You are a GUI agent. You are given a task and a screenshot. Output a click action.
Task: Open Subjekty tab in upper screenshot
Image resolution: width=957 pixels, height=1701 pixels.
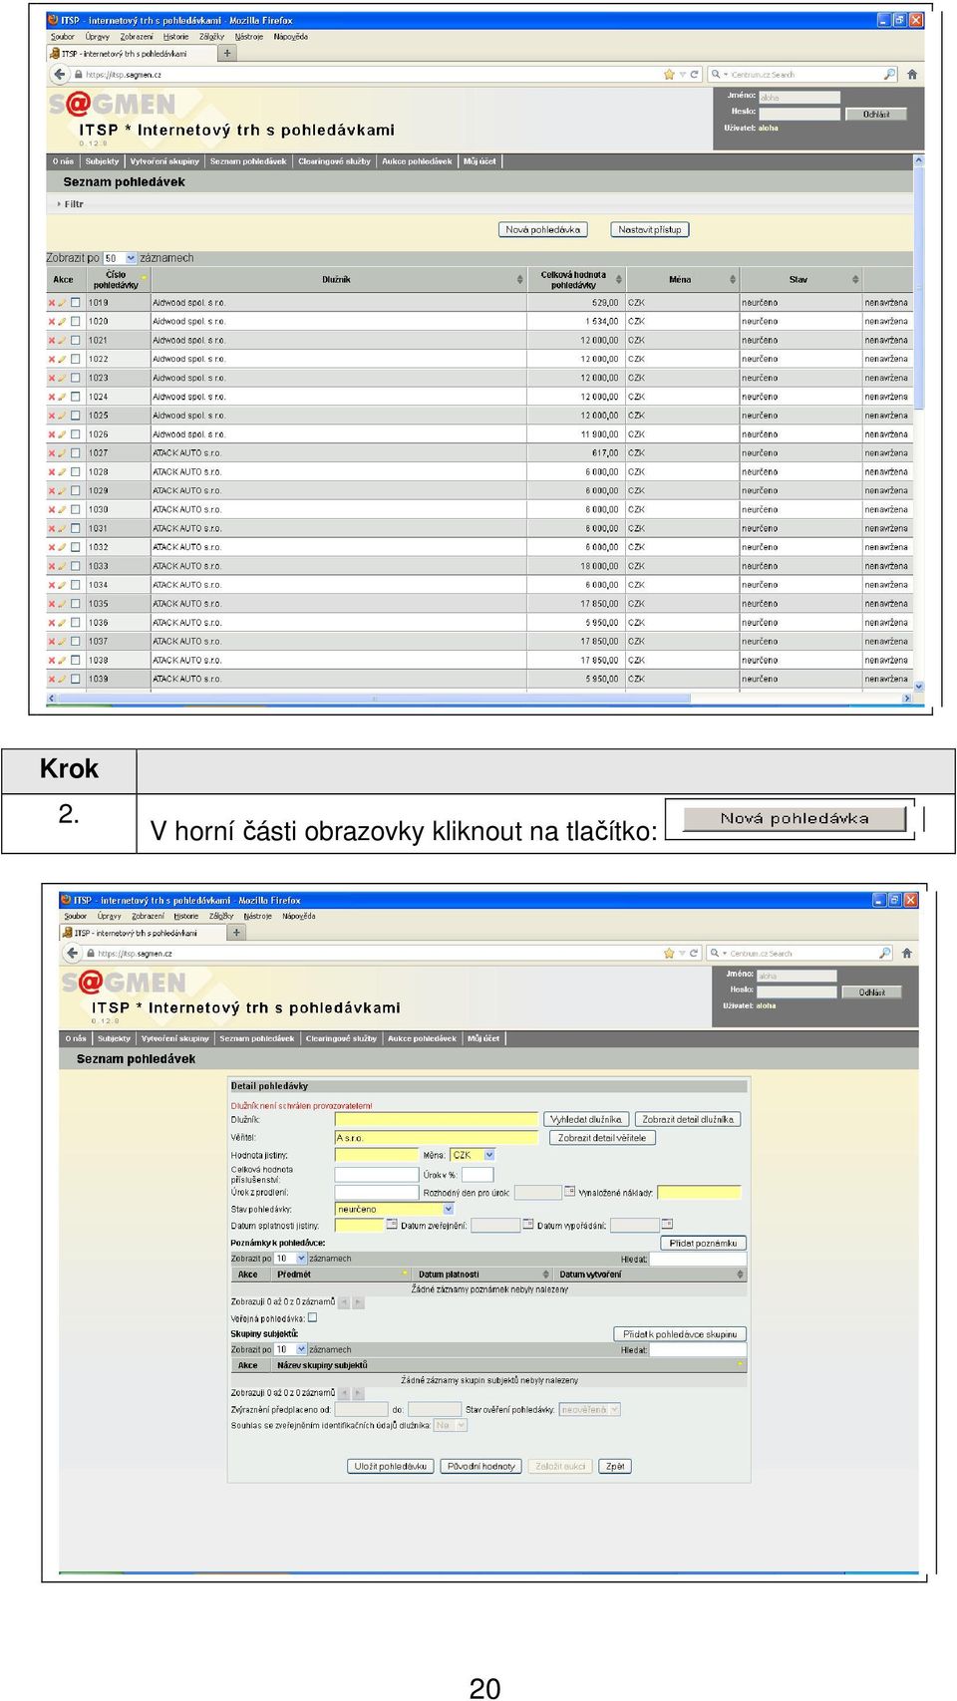pos(102,161)
